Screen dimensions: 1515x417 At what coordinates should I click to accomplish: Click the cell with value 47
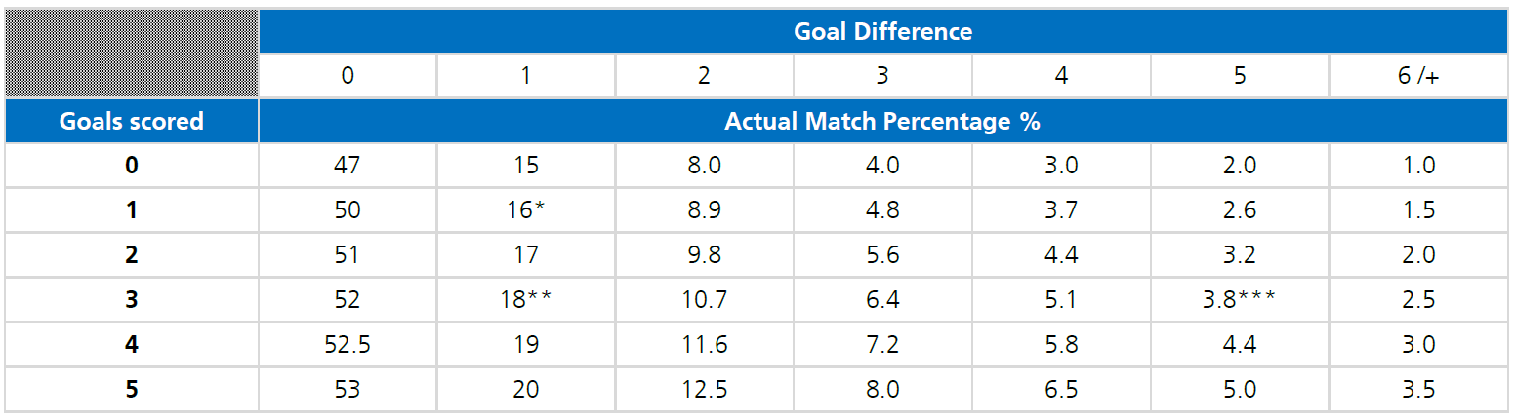tap(348, 166)
